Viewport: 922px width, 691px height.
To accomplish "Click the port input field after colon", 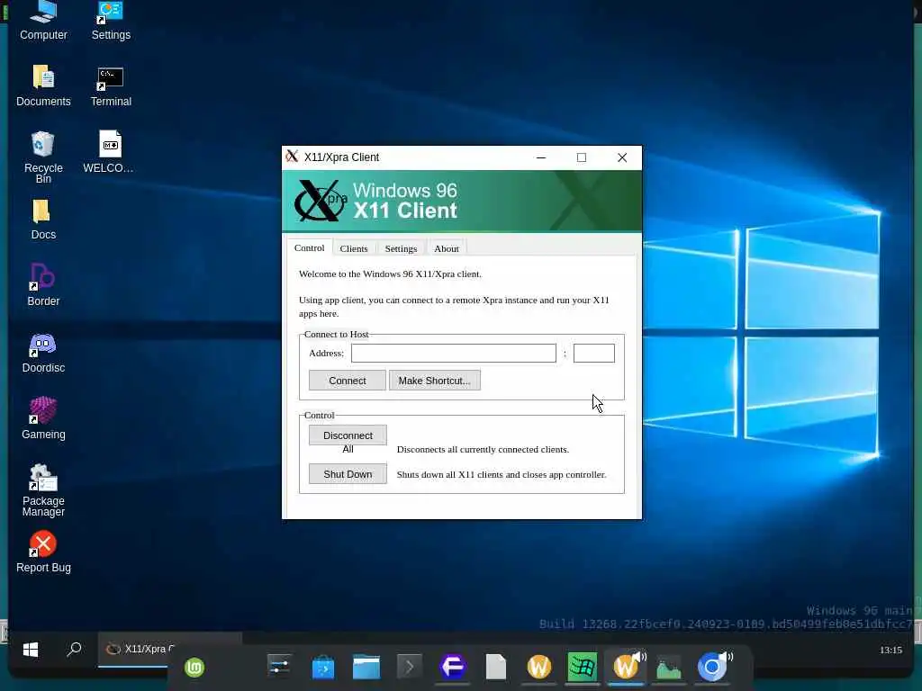I will click(x=594, y=353).
